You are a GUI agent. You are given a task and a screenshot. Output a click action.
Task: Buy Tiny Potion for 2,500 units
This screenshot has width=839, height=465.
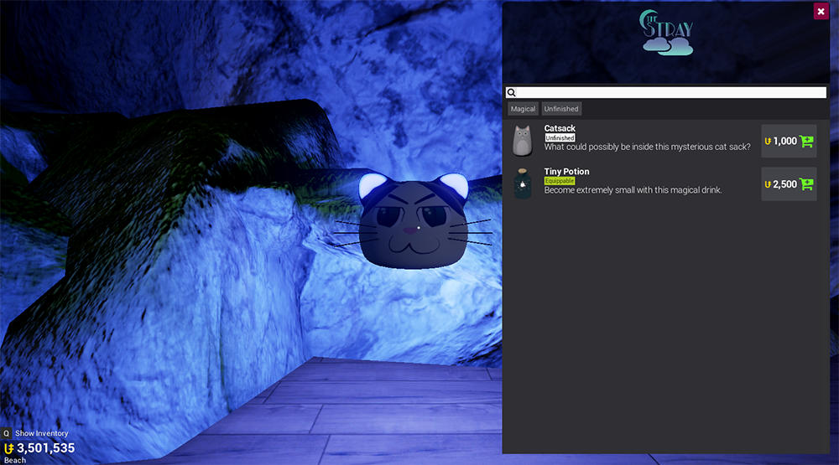(x=789, y=183)
